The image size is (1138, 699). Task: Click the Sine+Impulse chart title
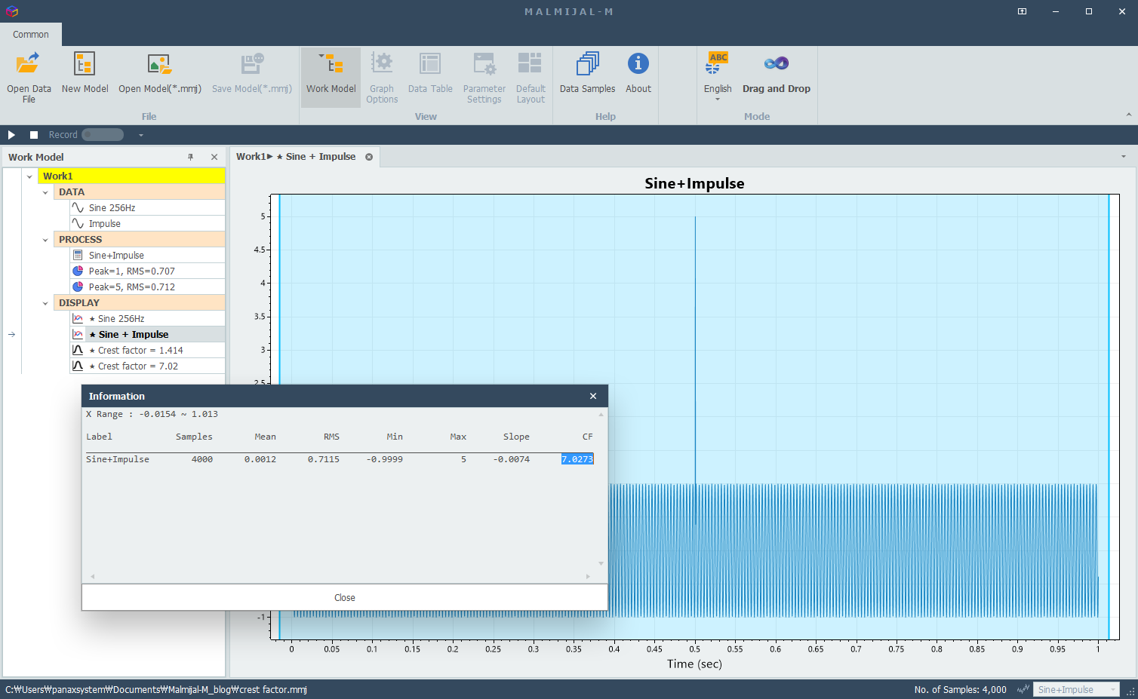[694, 183]
